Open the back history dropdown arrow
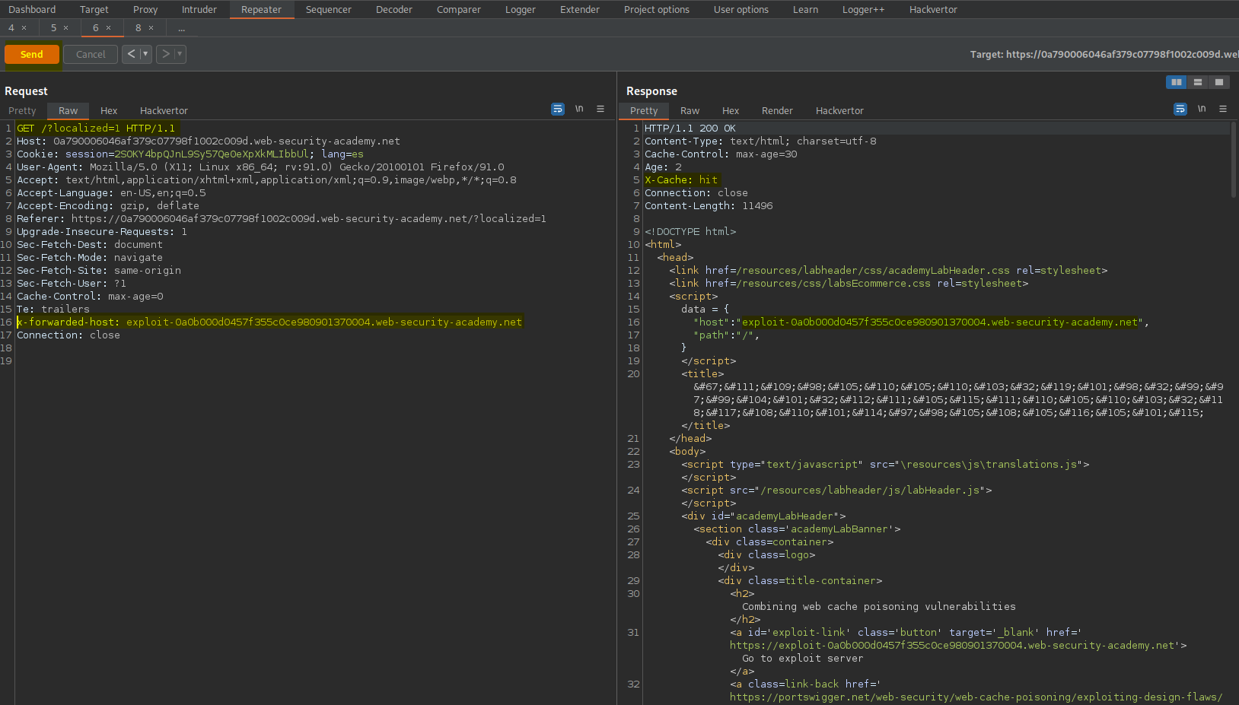1239x705 pixels. tap(145, 54)
